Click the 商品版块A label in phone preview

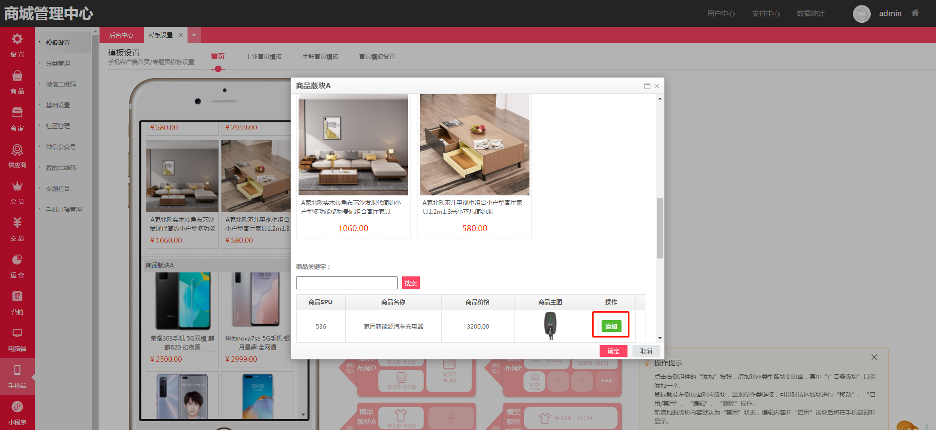(160, 265)
